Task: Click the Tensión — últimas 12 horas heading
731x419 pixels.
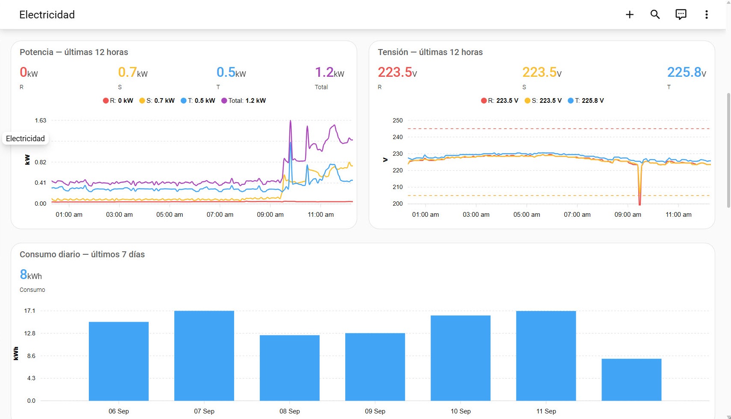Action: click(x=430, y=52)
